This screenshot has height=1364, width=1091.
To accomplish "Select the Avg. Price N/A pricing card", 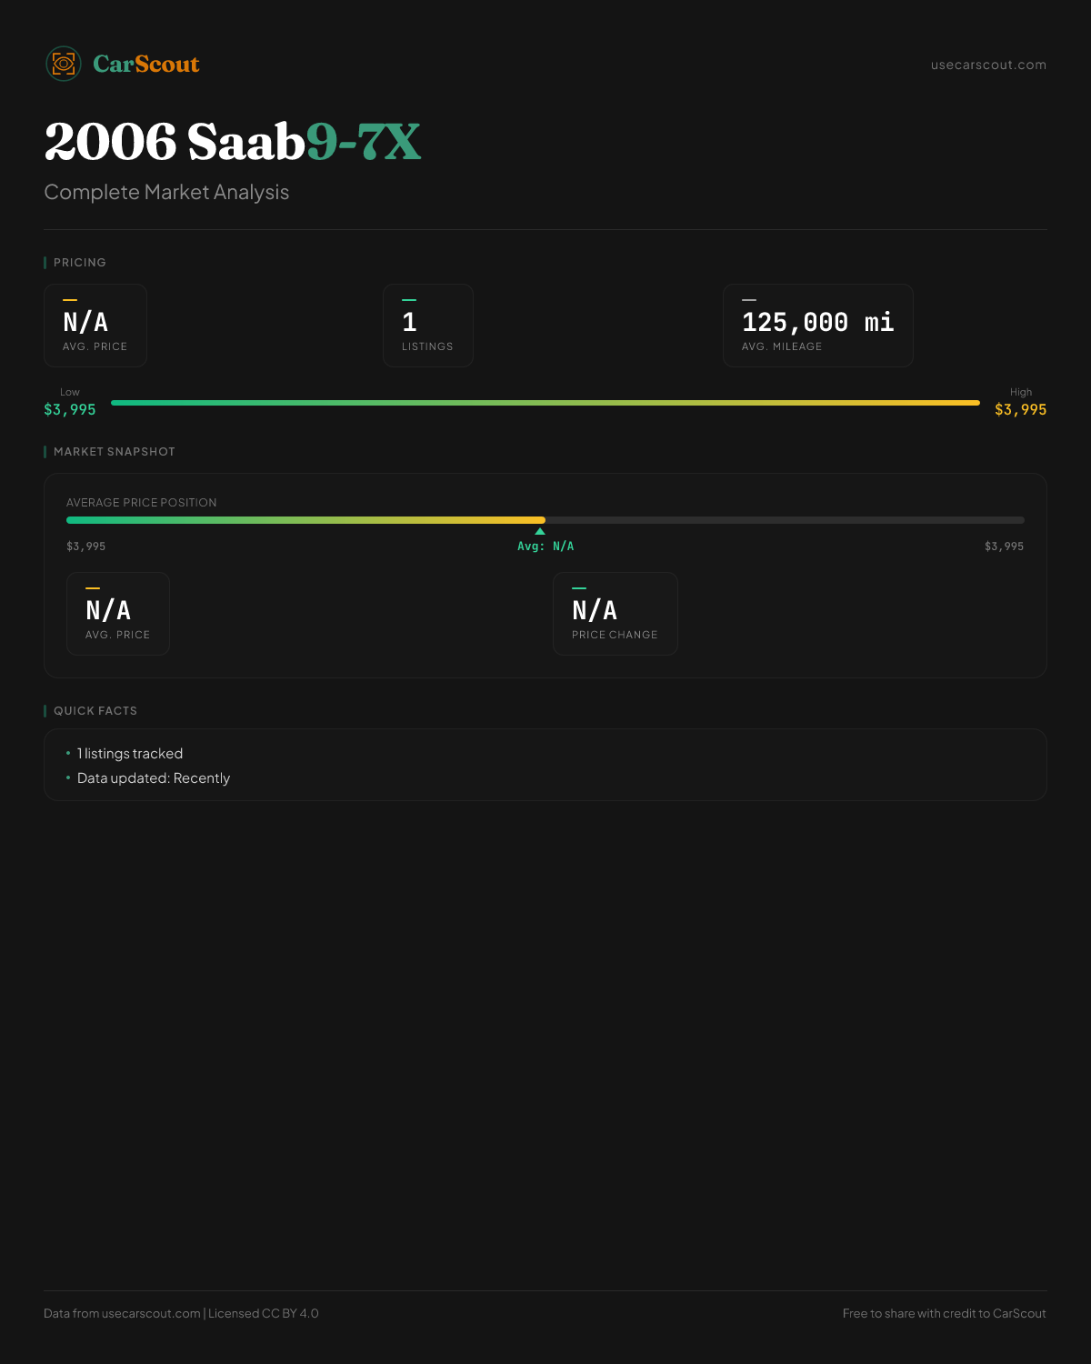I will (95, 326).
